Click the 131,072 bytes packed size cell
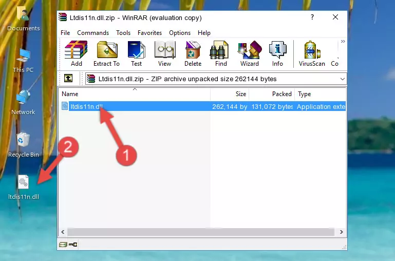Screen dimensions: 395x261 pyautogui.click(x=272, y=106)
